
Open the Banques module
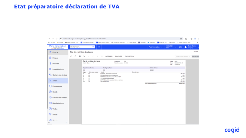[55, 64]
